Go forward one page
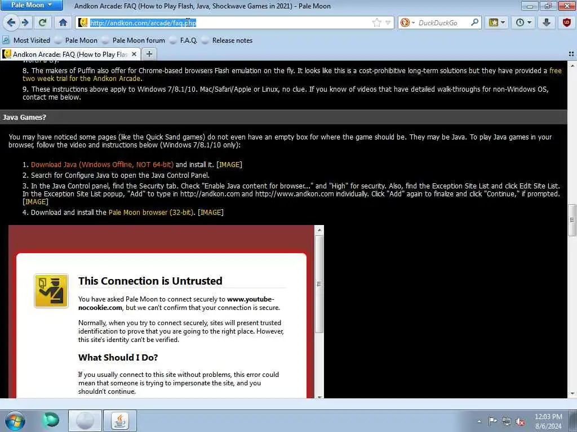The width and height of the screenshot is (577, 432). pos(25,22)
